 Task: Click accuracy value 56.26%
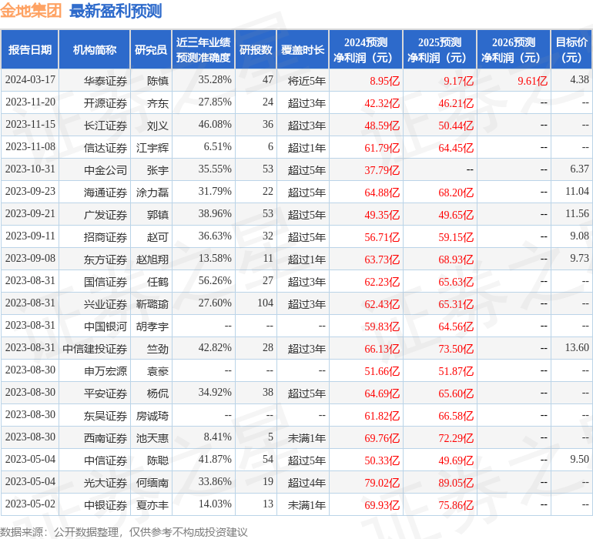point(215,280)
